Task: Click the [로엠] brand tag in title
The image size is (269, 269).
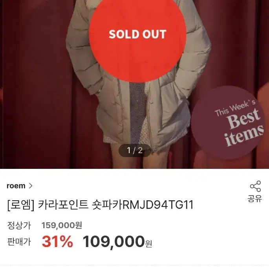Action: 21,205
